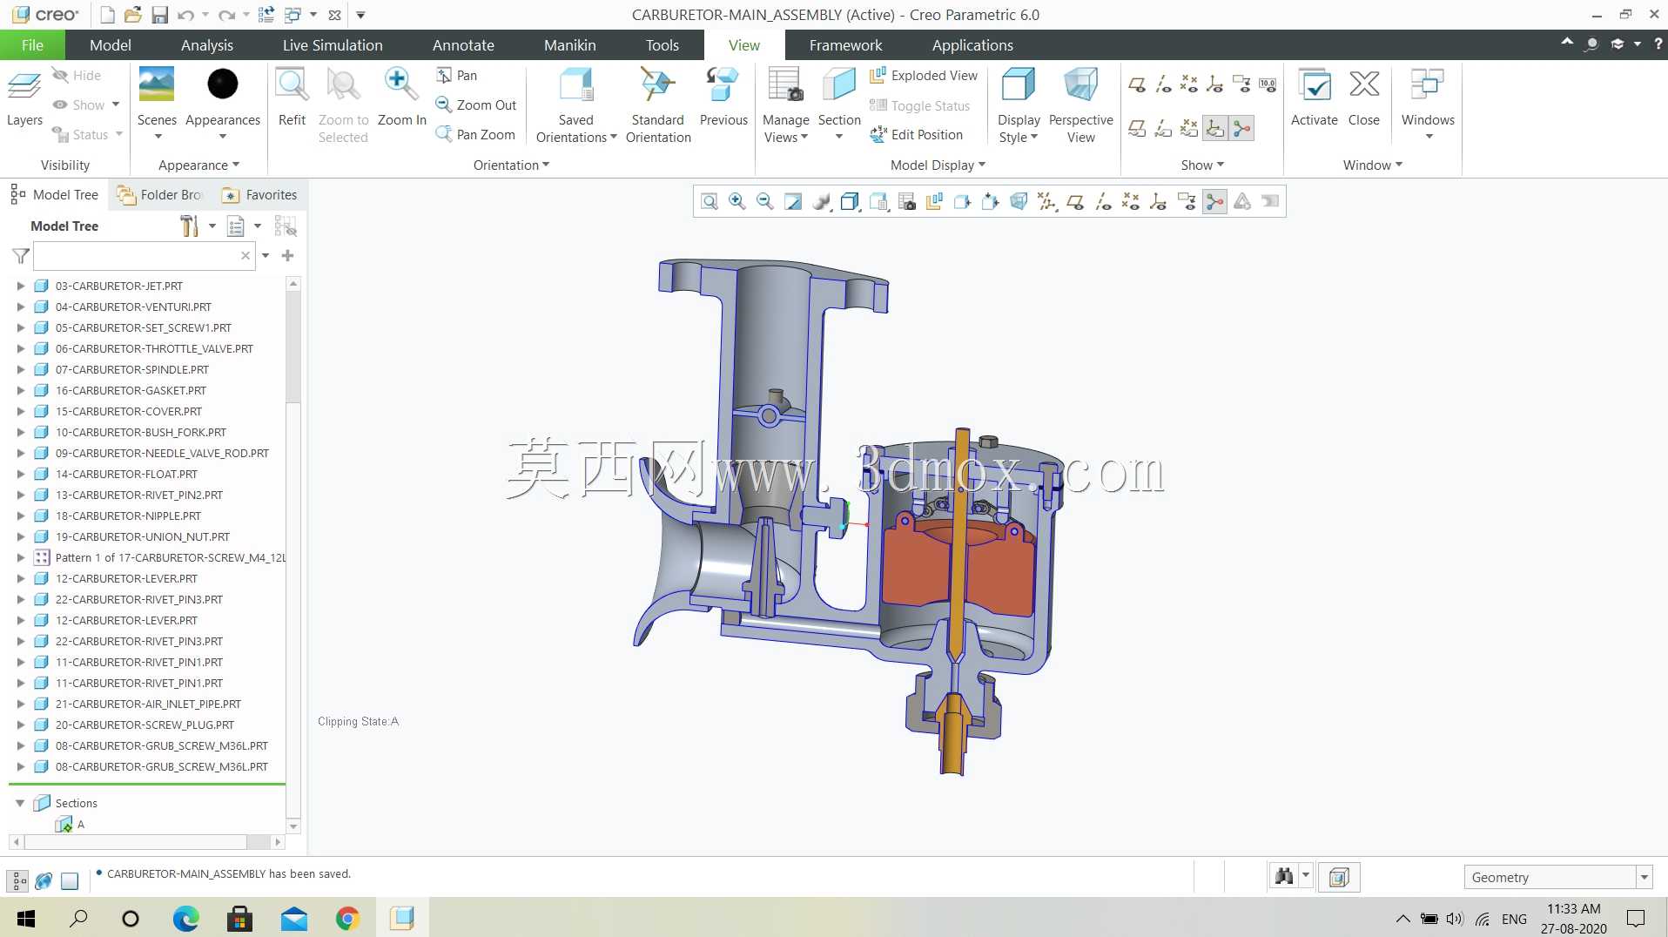The width and height of the screenshot is (1668, 937).
Task: Toggle point display in the Show group
Action: tap(1189, 84)
